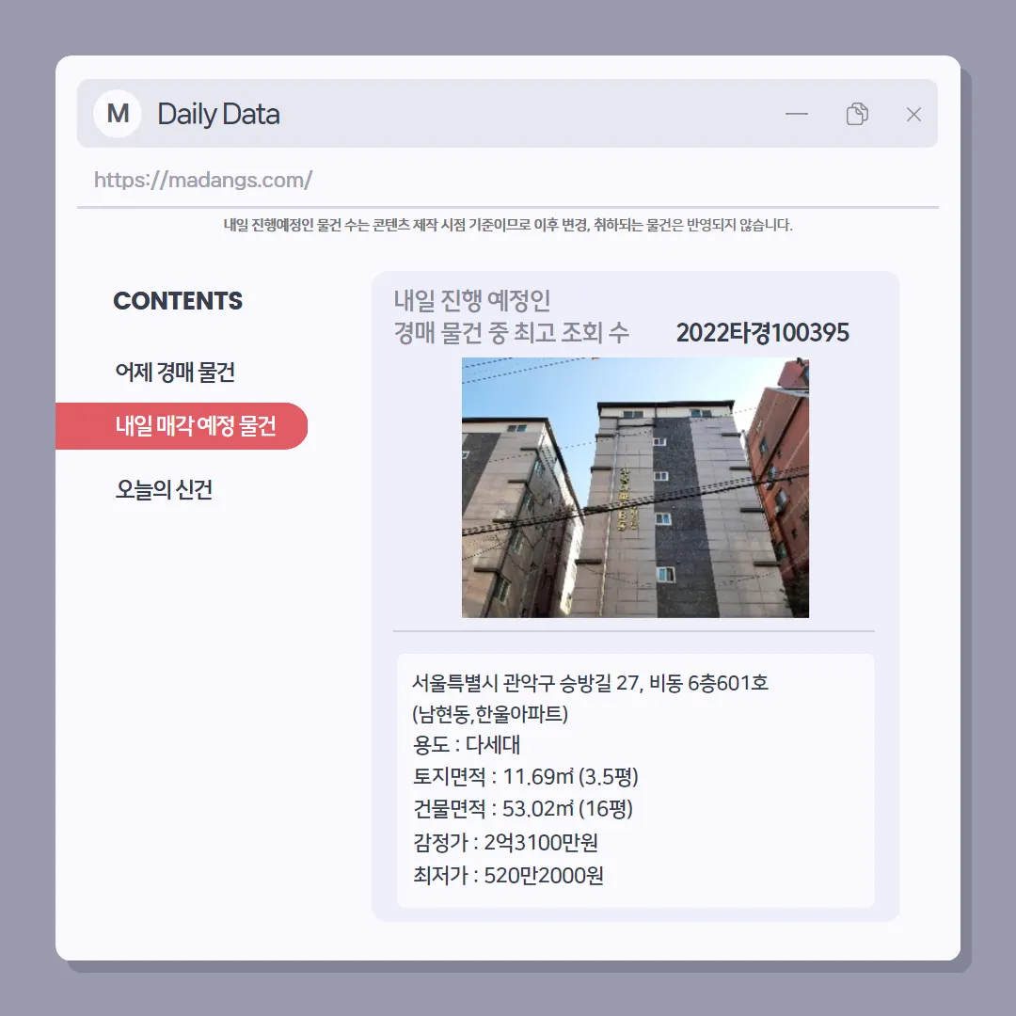Click case number 2022타경100395

point(763,332)
